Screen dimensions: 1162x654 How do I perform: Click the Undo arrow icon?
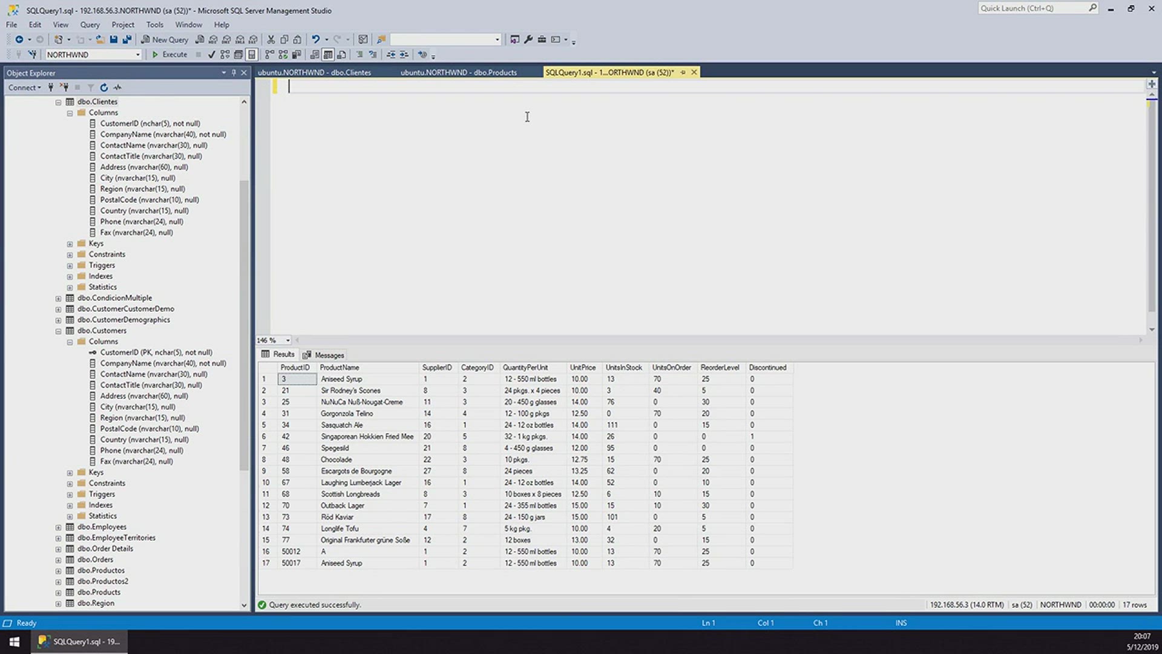[315, 39]
